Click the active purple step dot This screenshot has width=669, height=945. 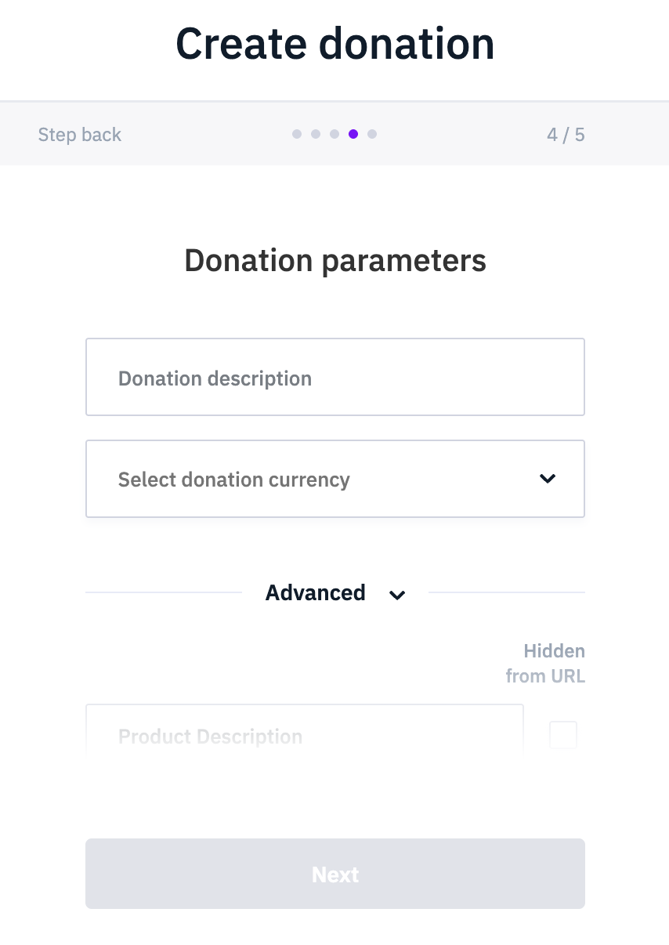[353, 134]
